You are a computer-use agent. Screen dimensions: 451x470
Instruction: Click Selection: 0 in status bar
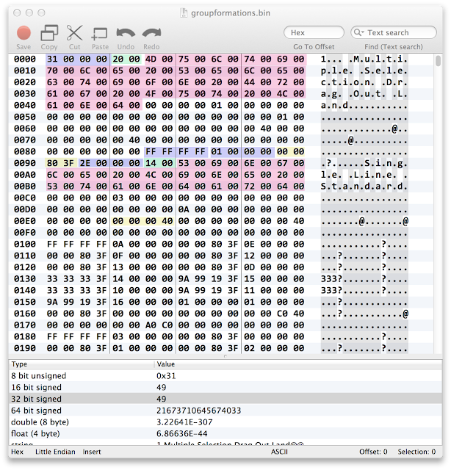pos(416,452)
